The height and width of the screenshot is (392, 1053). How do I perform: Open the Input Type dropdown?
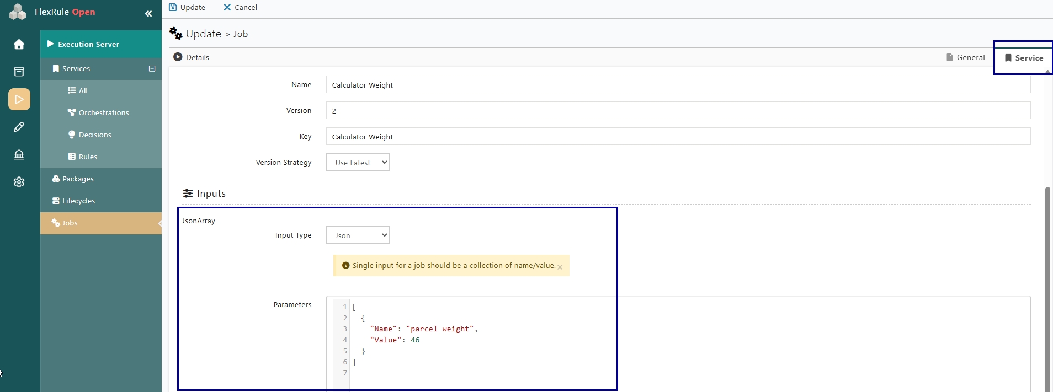click(x=358, y=235)
